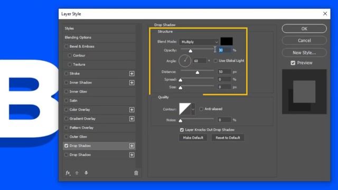Open the fx effects menu icon
The width and height of the screenshot is (338, 190).
[68, 173]
